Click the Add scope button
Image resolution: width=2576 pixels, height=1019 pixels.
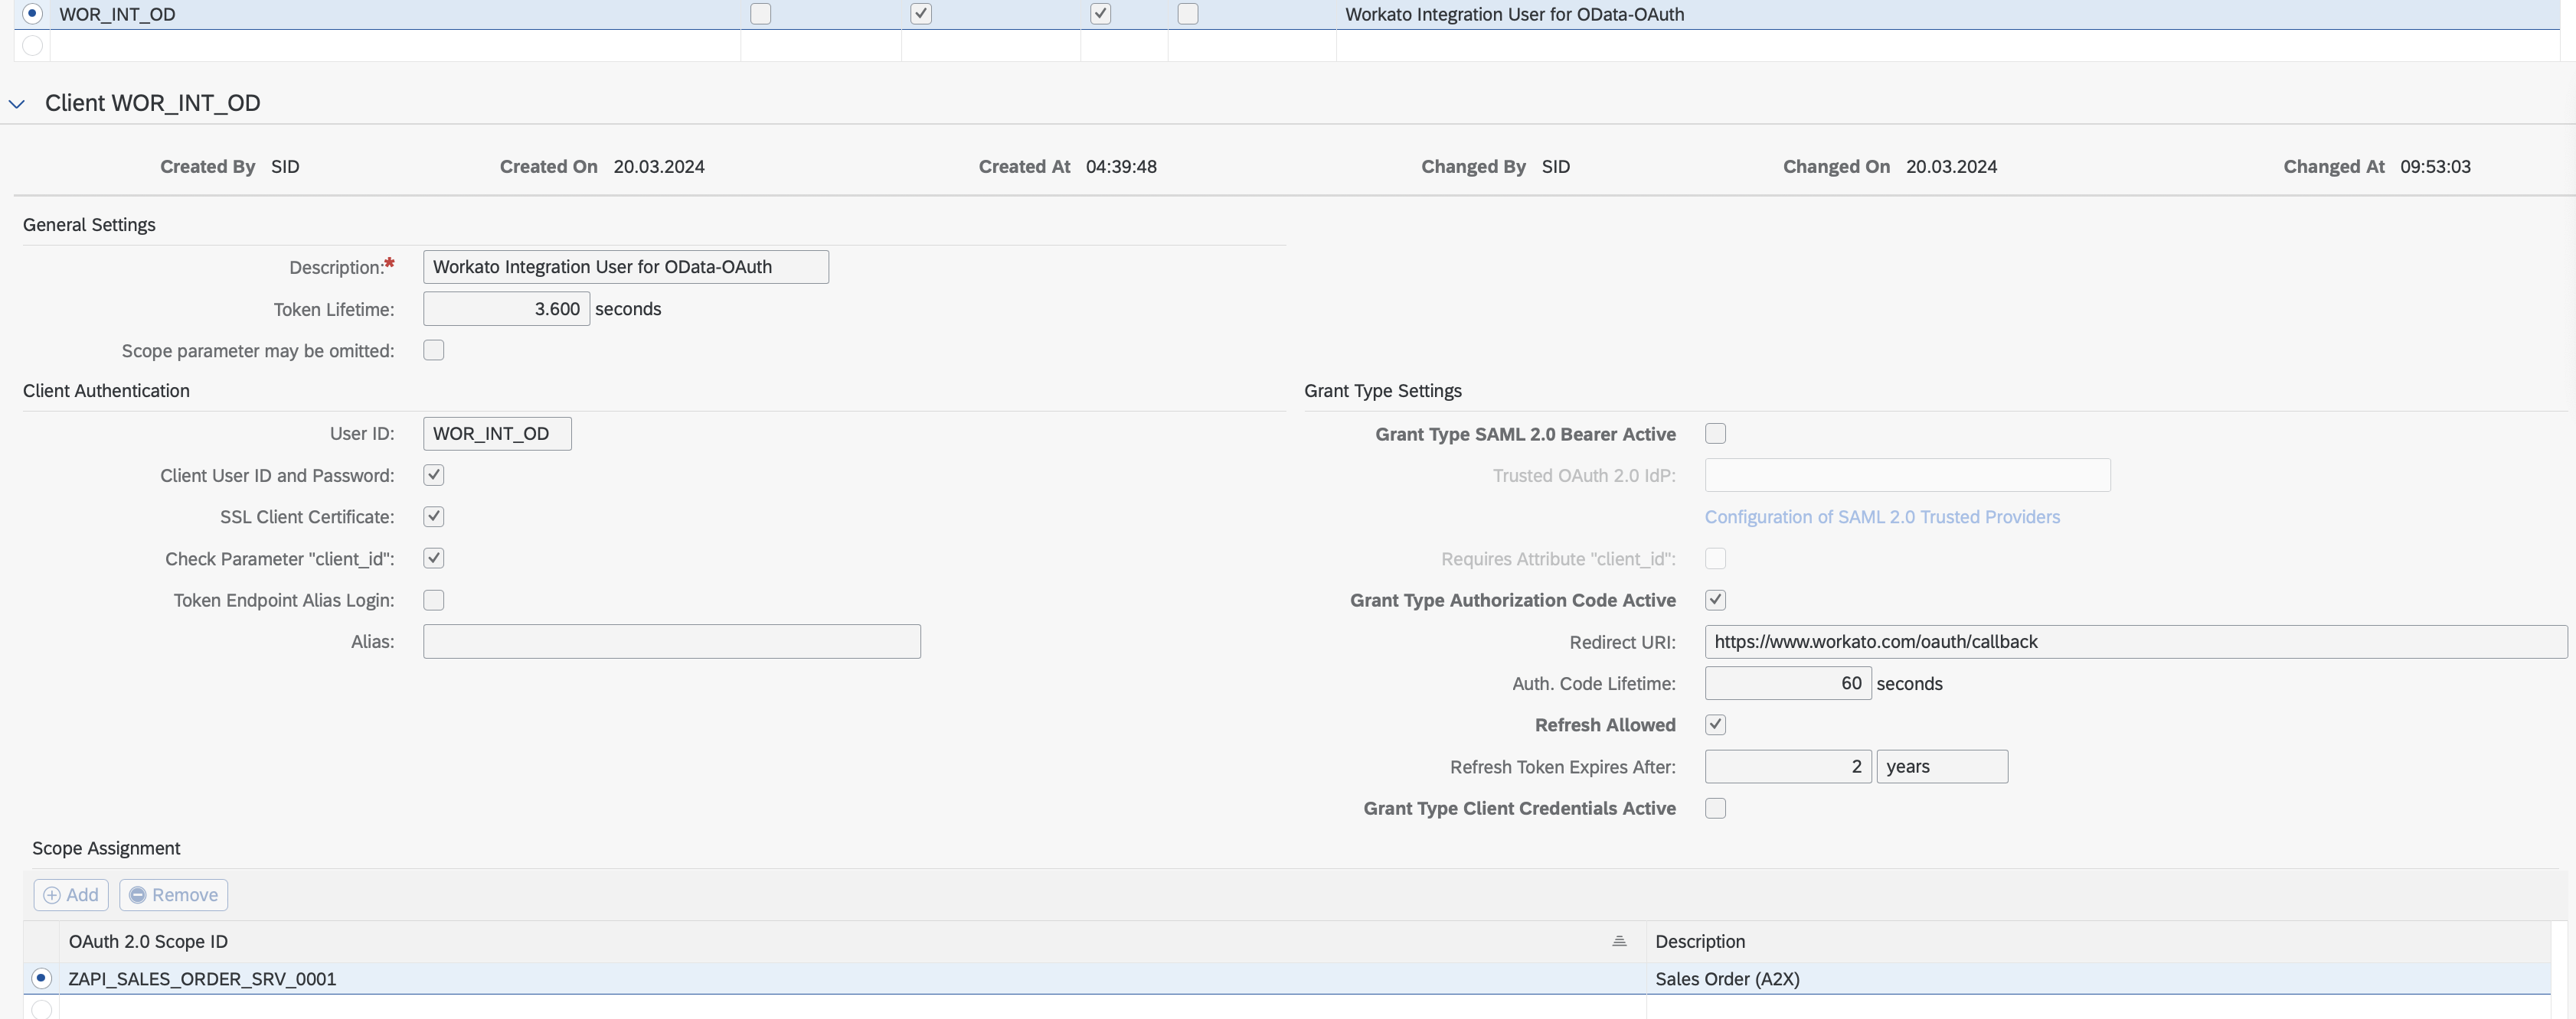click(71, 895)
